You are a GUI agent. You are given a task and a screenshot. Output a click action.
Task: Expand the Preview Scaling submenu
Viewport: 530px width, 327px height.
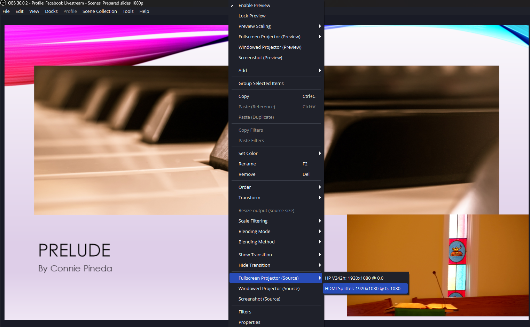point(255,26)
